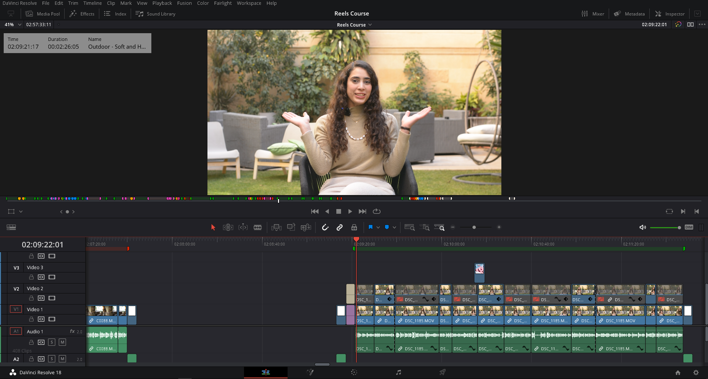Screen dimensions: 708x379
Task: Mute the Audio 1 track
Action: [x=62, y=342]
